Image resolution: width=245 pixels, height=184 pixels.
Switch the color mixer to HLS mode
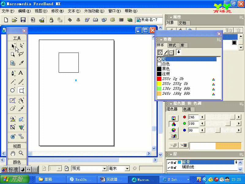(174, 130)
